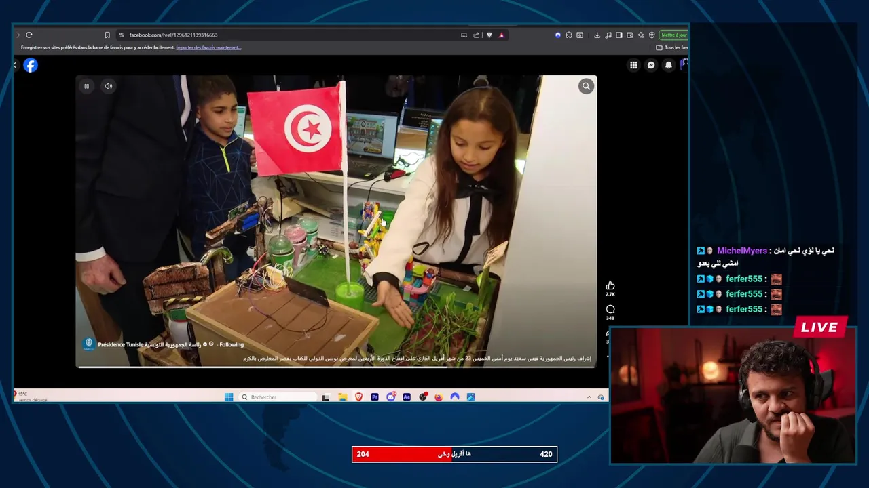The height and width of the screenshot is (488, 869).
Task: Click the search magnifier on the reel
Action: pyautogui.click(x=586, y=86)
